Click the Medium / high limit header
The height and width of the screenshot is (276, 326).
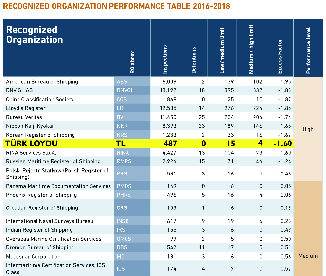pyautogui.click(x=251, y=49)
